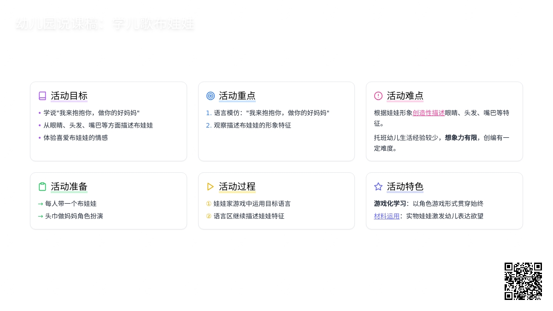The width and height of the screenshot is (553, 311).
Task: Select the 活动目标 heading
Action: pyautogui.click(x=69, y=96)
